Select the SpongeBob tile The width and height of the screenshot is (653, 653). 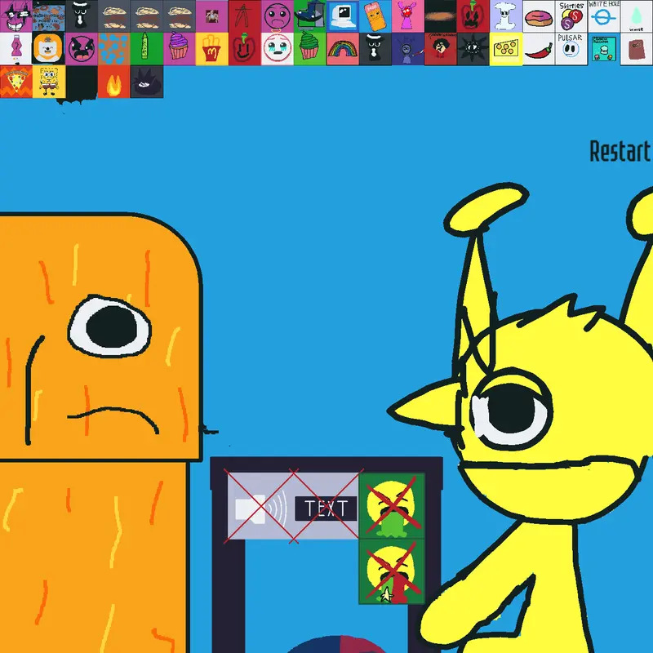click(x=49, y=81)
